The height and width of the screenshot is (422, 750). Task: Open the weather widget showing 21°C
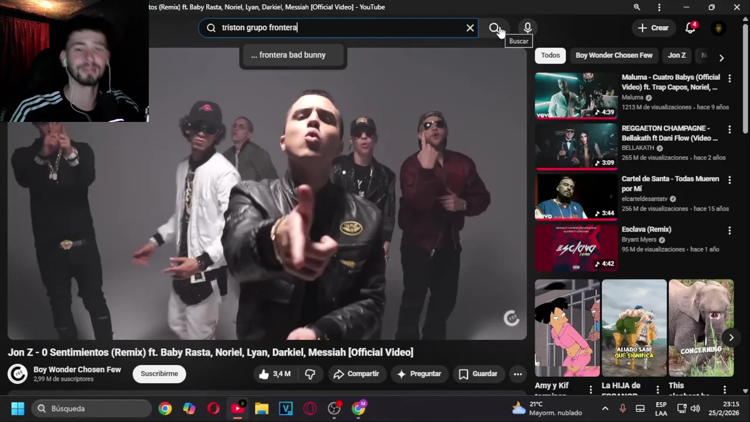(547, 409)
